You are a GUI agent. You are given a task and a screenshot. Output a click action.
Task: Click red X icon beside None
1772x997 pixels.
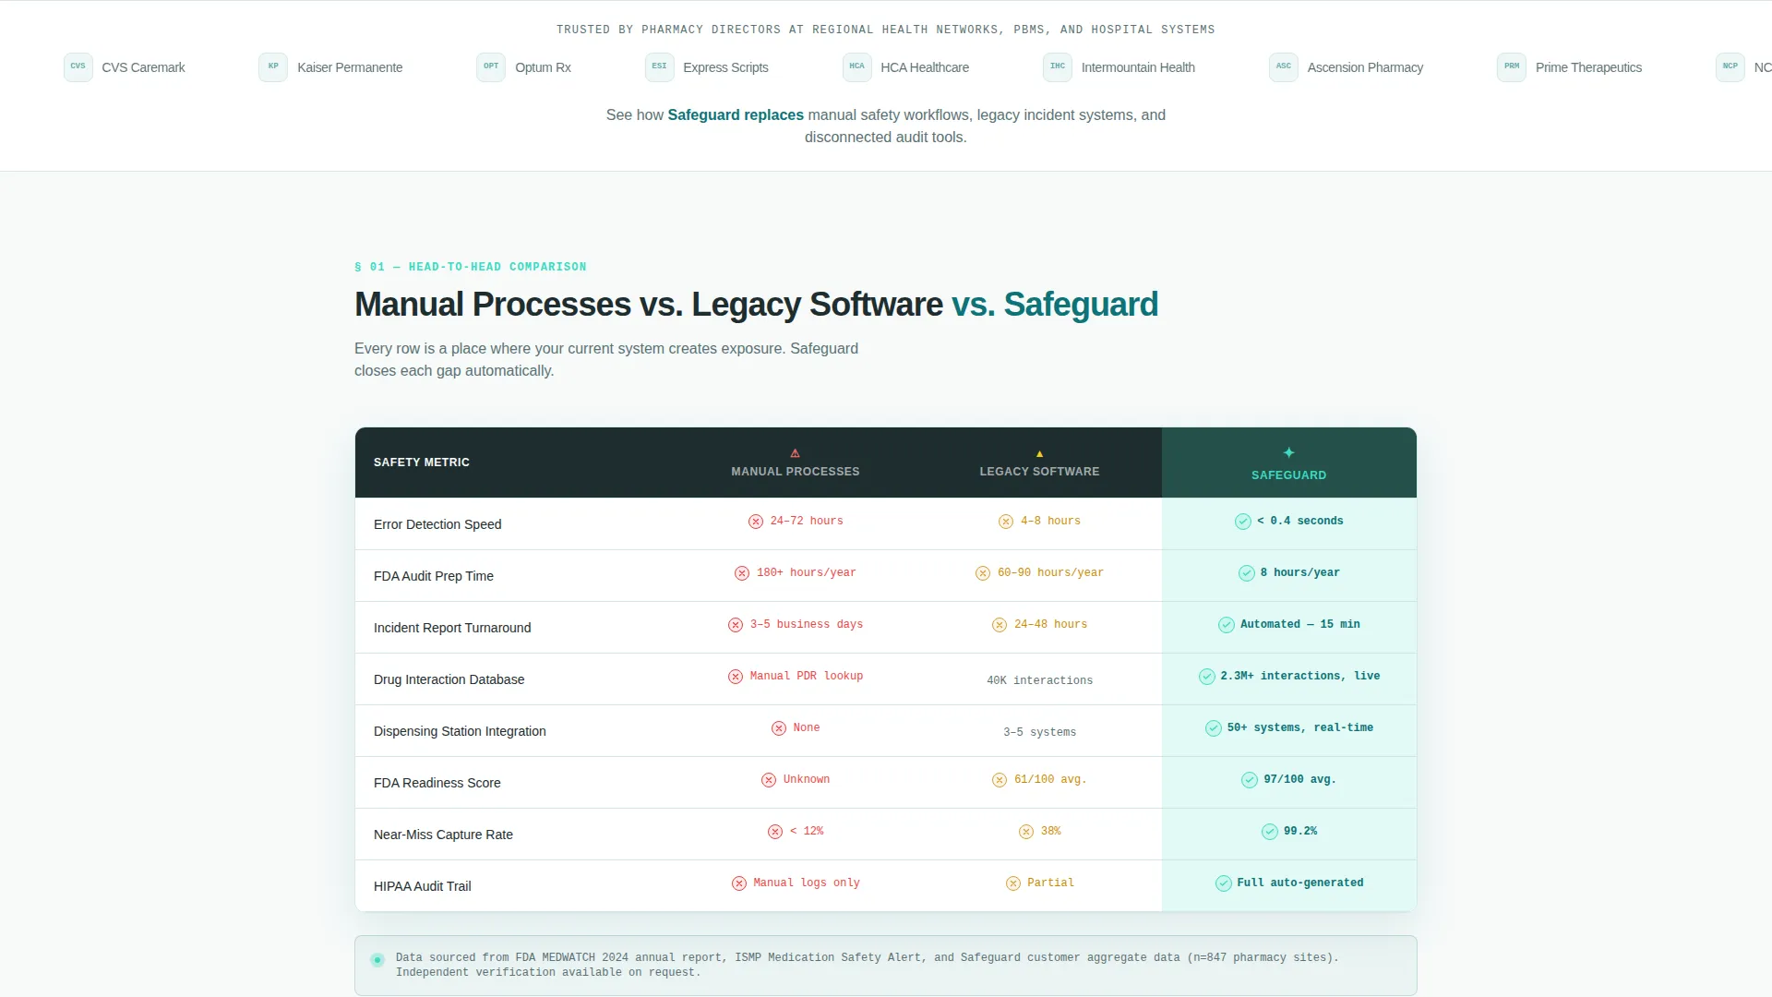779,728
